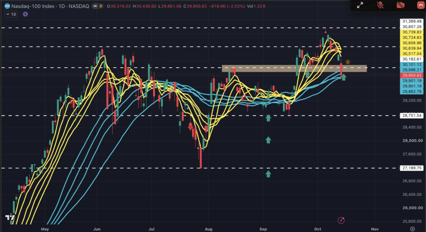Click the 28,751.54 dashed line price label
The image size is (426, 232).
(x=412, y=116)
